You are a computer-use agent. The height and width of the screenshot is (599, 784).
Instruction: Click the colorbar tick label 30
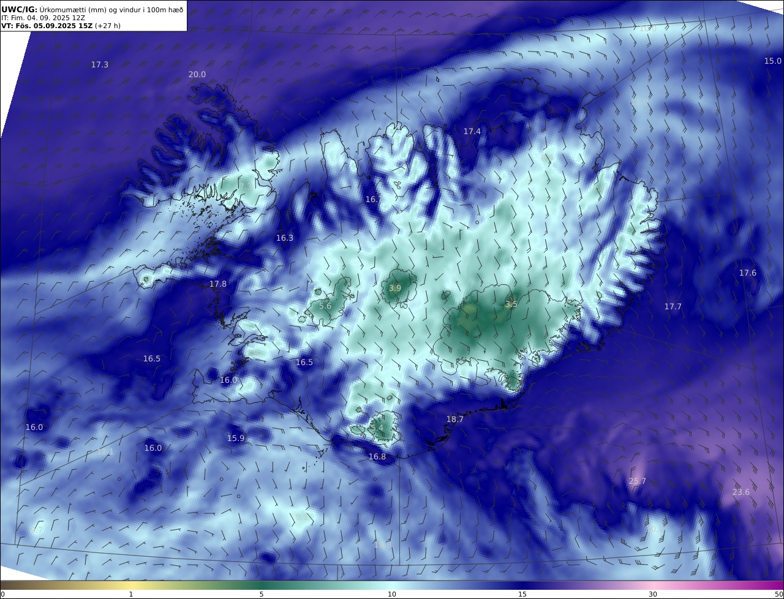tap(653, 593)
